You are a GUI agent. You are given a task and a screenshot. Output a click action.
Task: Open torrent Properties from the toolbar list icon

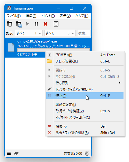pos(56,24)
